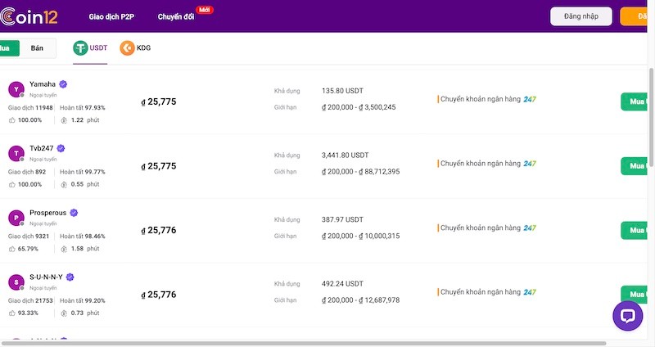This screenshot has height=347, width=655.
Task: Select the KDG coin tab
Action: pyautogui.click(x=135, y=48)
